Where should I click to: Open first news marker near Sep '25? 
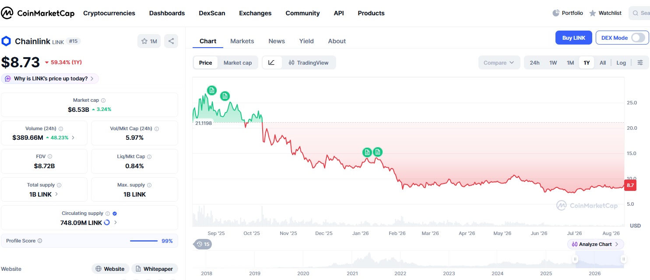[x=212, y=90]
